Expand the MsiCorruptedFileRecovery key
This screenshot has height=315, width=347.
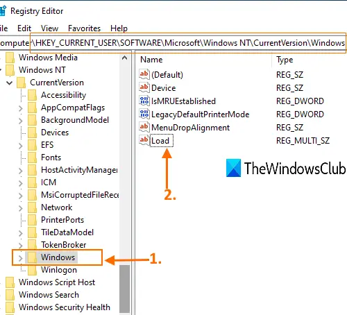(21, 196)
